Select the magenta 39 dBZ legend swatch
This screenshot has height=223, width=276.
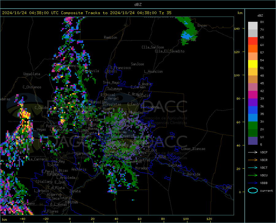pos(253,95)
